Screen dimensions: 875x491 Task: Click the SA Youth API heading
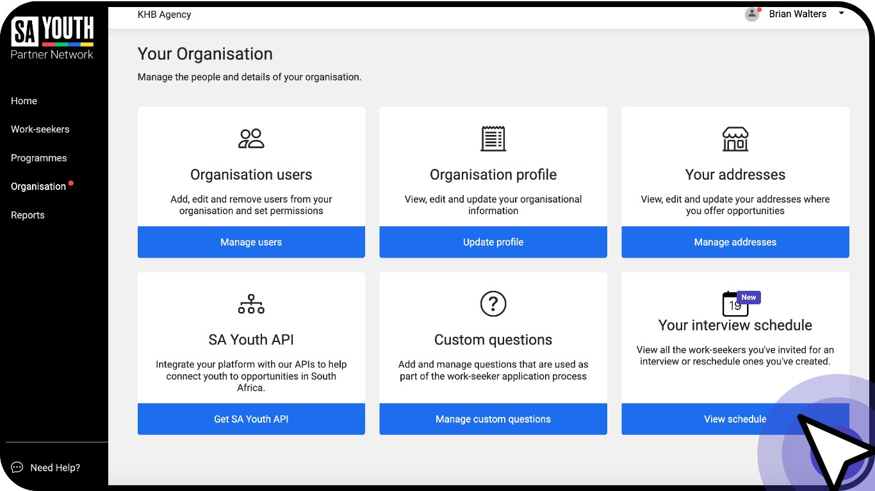(x=251, y=339)
